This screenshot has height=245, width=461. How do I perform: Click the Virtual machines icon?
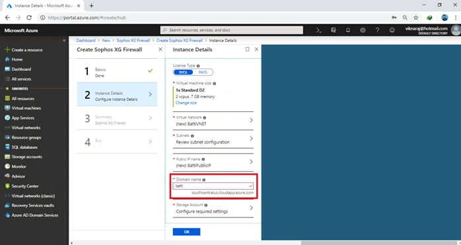pos(7,108)
